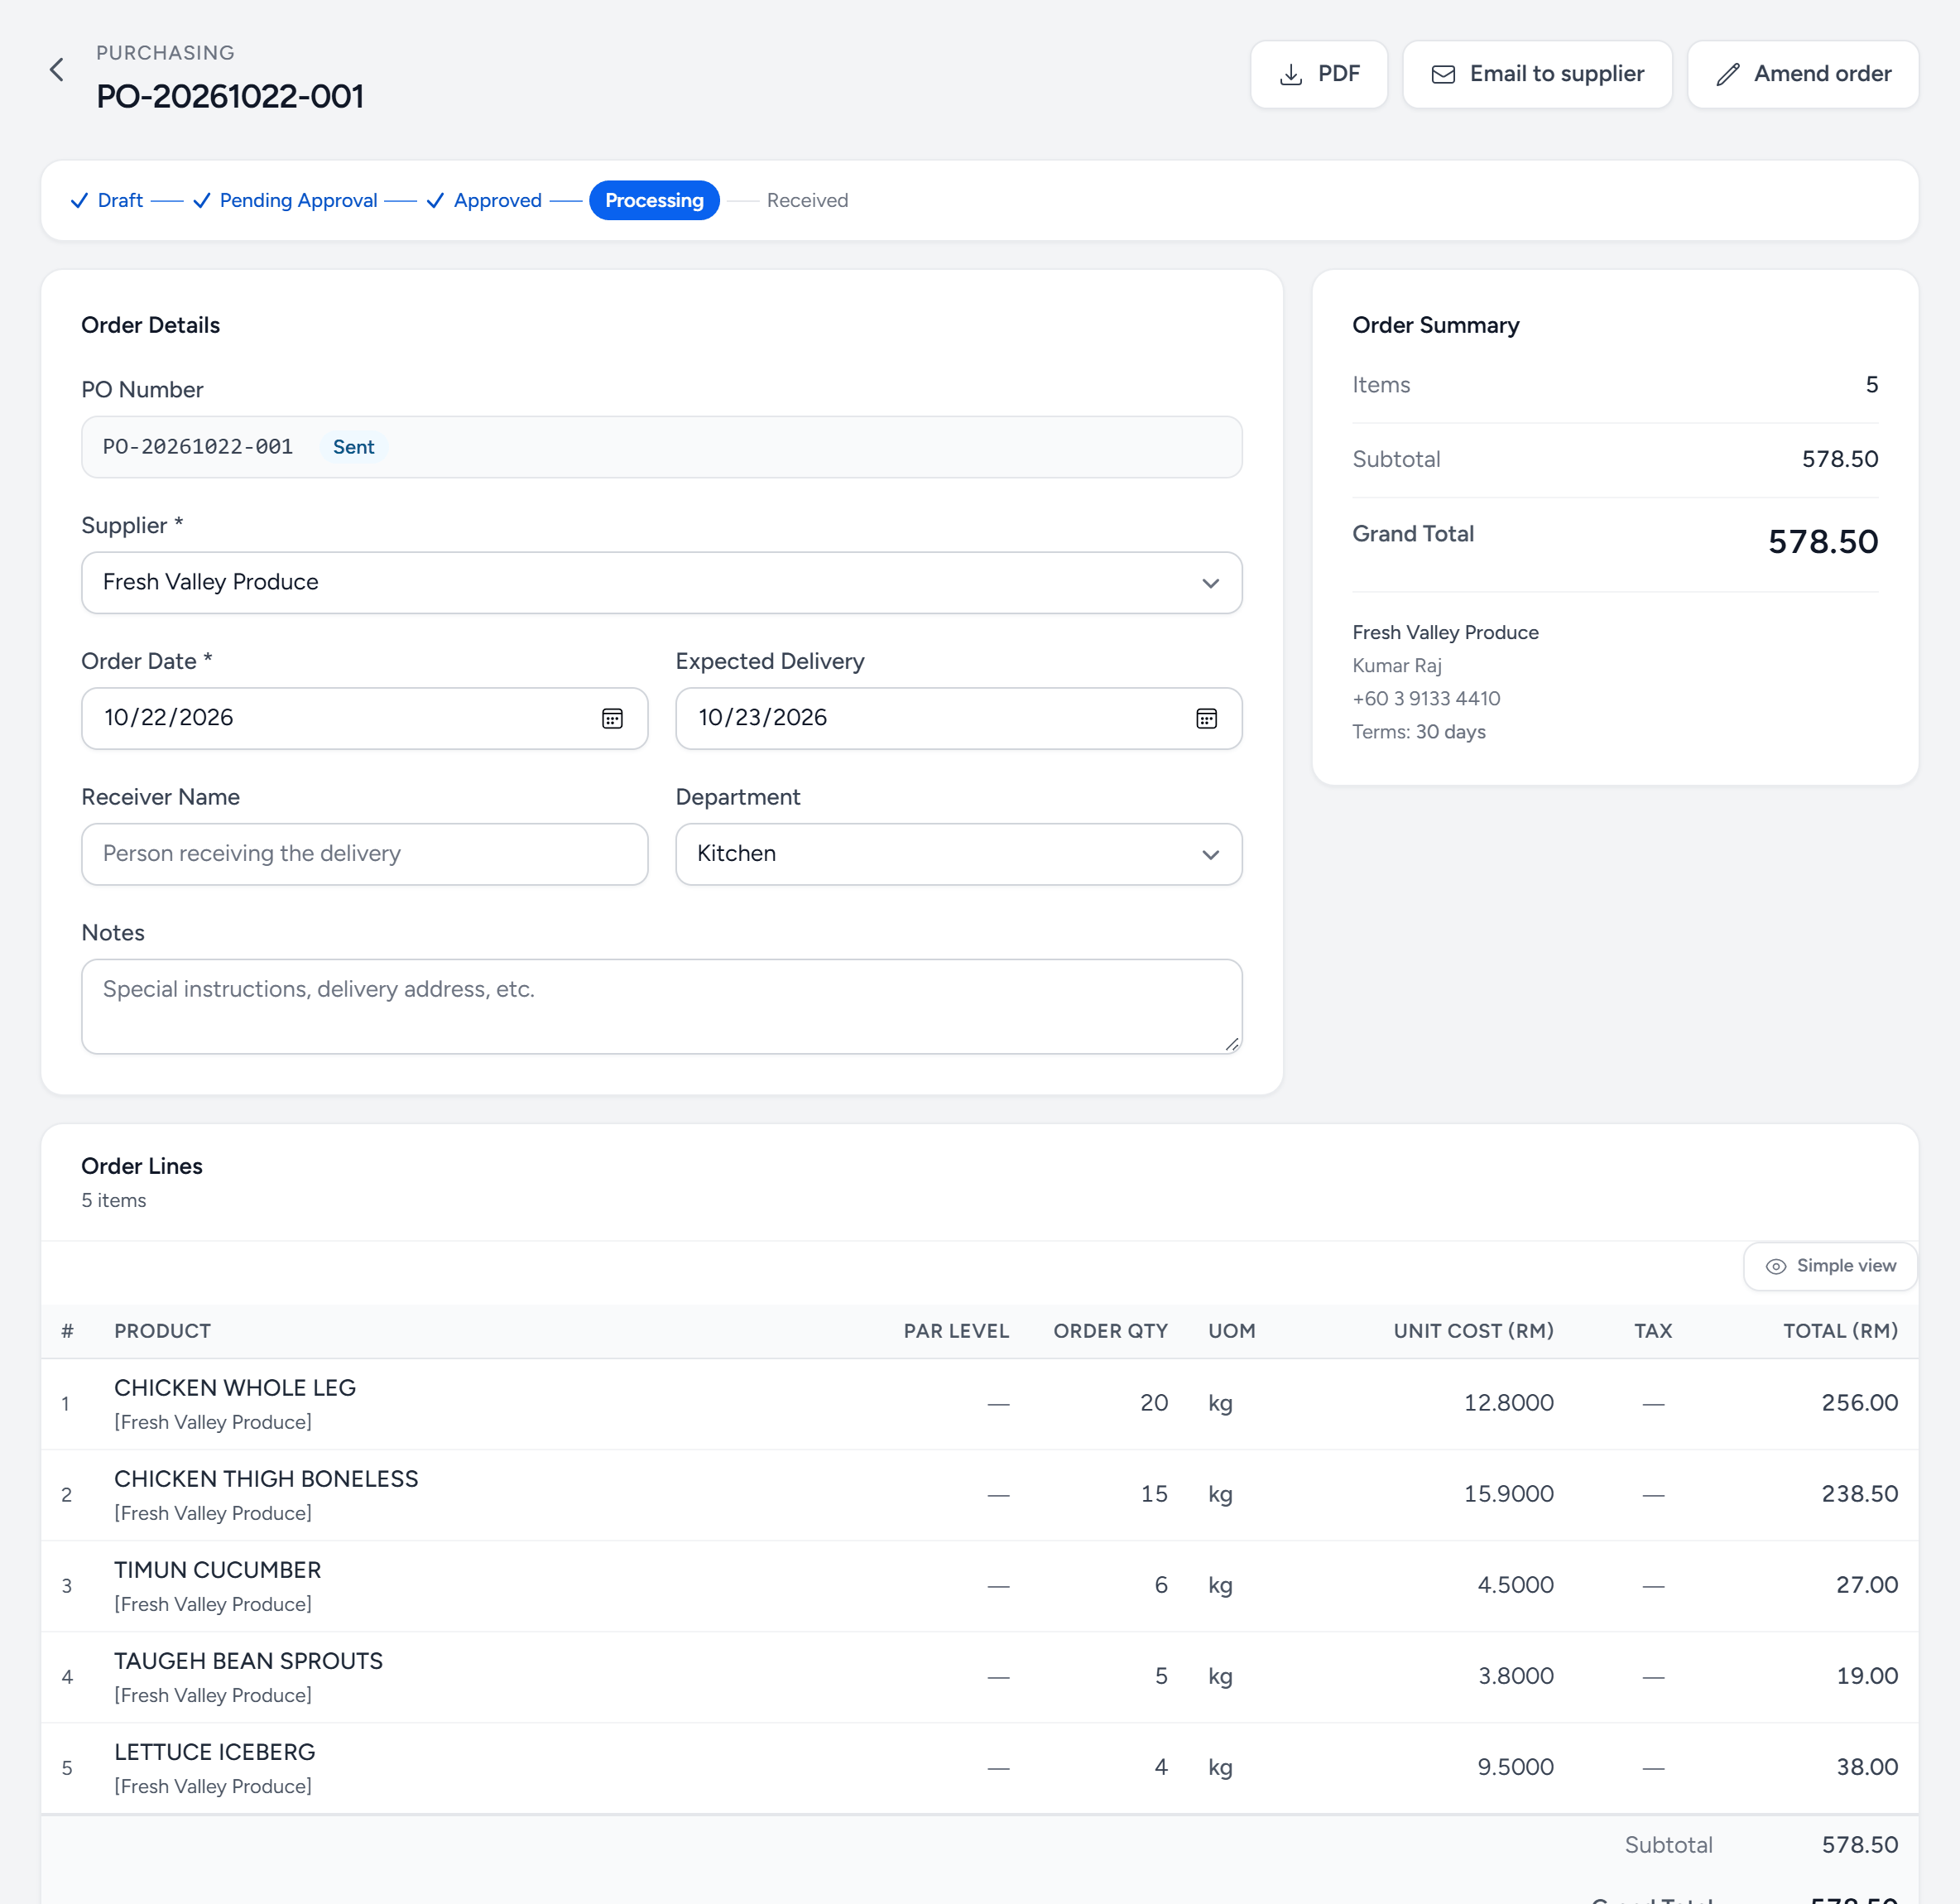This screenshot has width=1960, height=1904.
Task: Open the Order Date calendar picker icon
Action: coord(612,718)
